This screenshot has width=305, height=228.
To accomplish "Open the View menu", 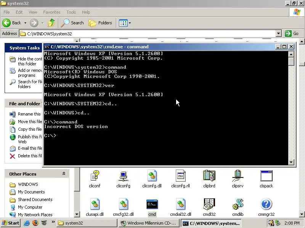I will coord(33,12).
